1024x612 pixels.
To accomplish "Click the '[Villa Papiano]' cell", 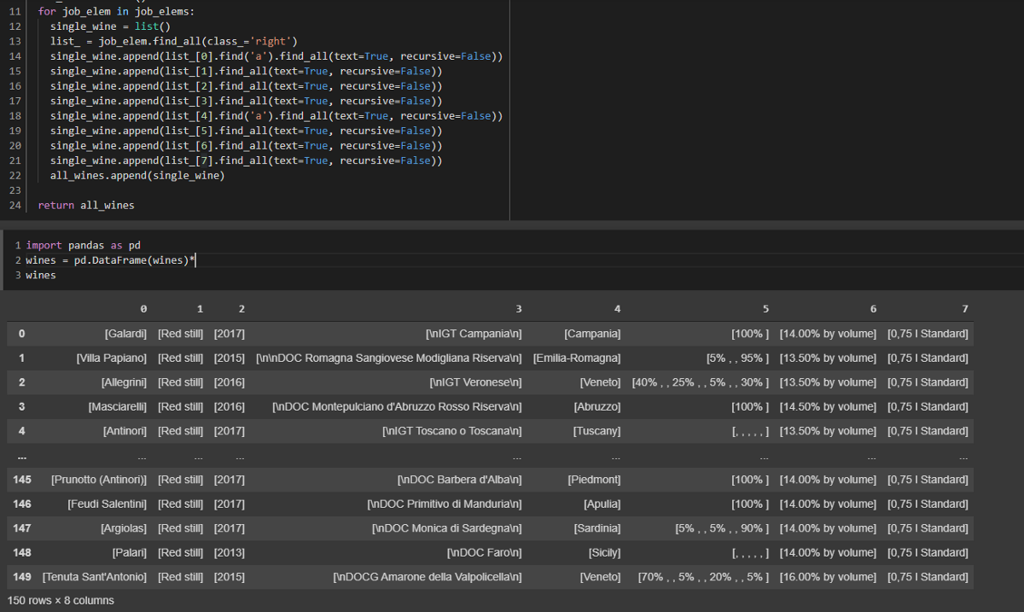I will click(x=112, y=358).
